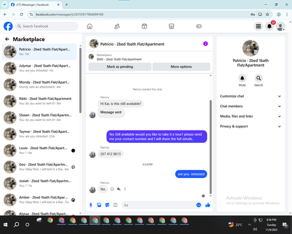Expand Media, files and links section
This screenshot has height=234, width=292.
point(251,116)
